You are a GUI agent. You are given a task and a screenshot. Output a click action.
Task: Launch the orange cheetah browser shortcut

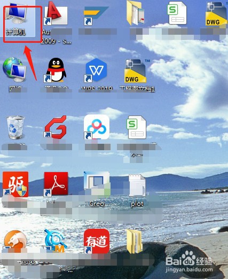pos(15,241)
